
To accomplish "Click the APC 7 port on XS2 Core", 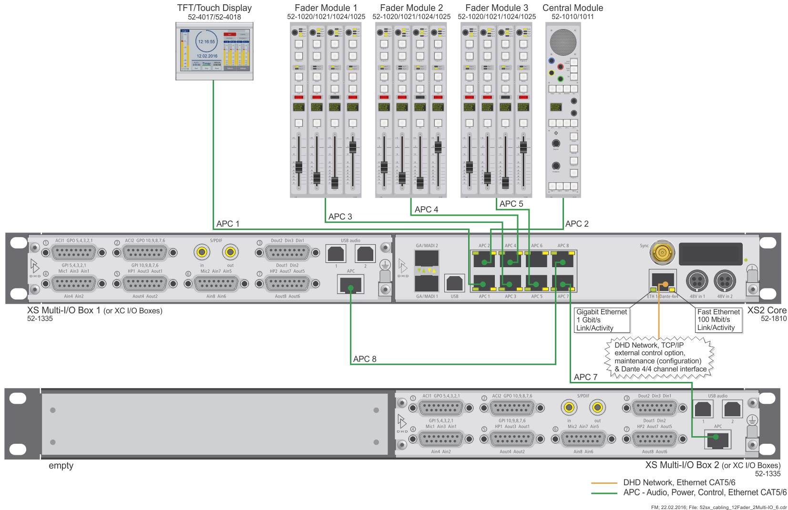I will (x=563, y=283).
